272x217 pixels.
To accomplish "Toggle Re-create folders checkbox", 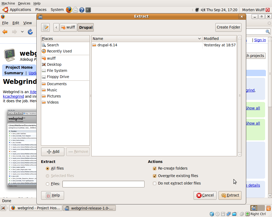I will [155, 169].
